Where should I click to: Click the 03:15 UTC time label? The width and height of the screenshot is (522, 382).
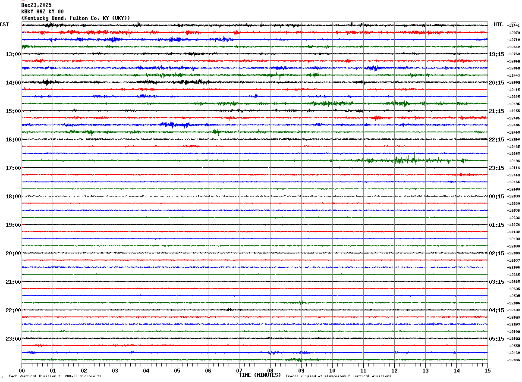[496, 282]
